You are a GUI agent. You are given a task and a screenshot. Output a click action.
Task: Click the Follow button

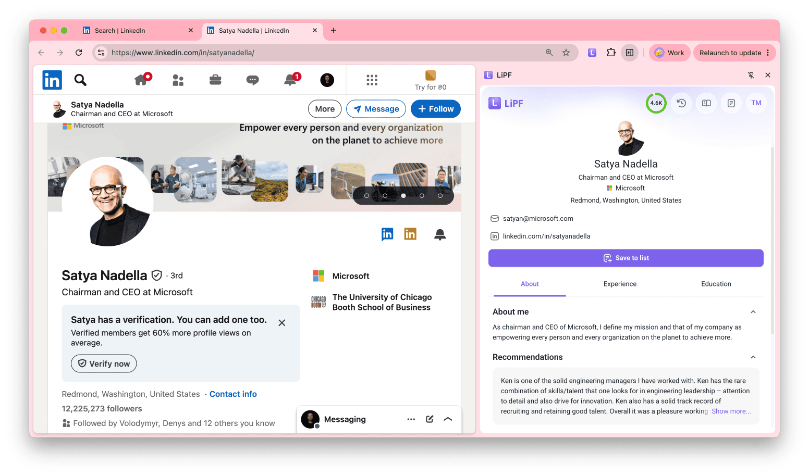(x=436, y=109)
